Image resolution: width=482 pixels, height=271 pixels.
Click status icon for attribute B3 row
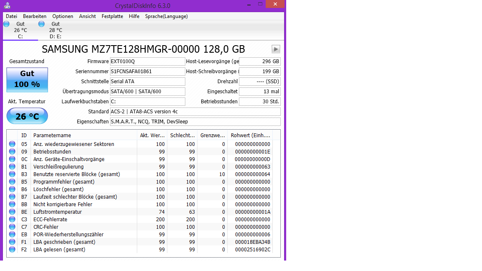(12, 174)
